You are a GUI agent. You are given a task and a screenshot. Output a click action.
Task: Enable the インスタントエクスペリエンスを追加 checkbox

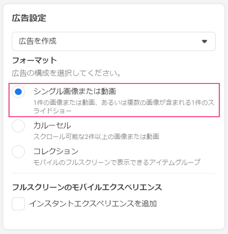pyautogui.click(x=18, y=204)
